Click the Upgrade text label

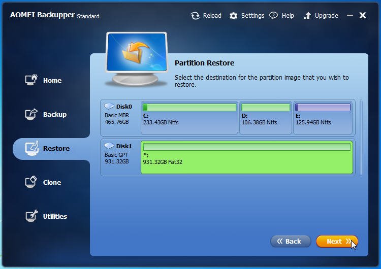(326, 16)
